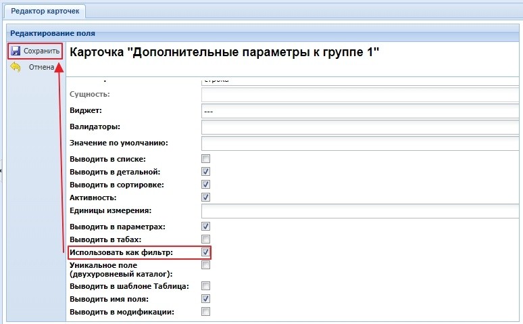
Task: Enable the Выводить в списке checkbox
Action: (x=206, y=159)
